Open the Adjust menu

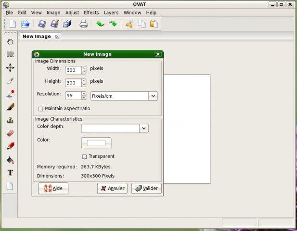tap(72, 13)
